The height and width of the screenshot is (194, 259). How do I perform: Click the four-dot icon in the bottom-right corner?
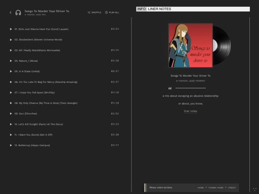pos(255,190)
